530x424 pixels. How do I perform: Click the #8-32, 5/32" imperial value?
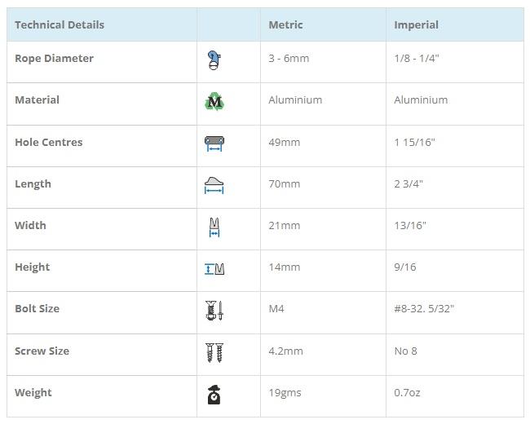click(x=424, y=309)
